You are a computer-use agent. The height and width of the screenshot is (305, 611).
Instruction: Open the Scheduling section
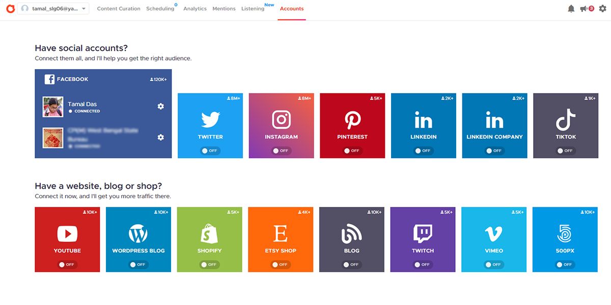160,8
